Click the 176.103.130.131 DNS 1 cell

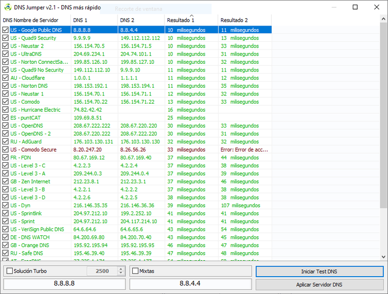[93, 141]
